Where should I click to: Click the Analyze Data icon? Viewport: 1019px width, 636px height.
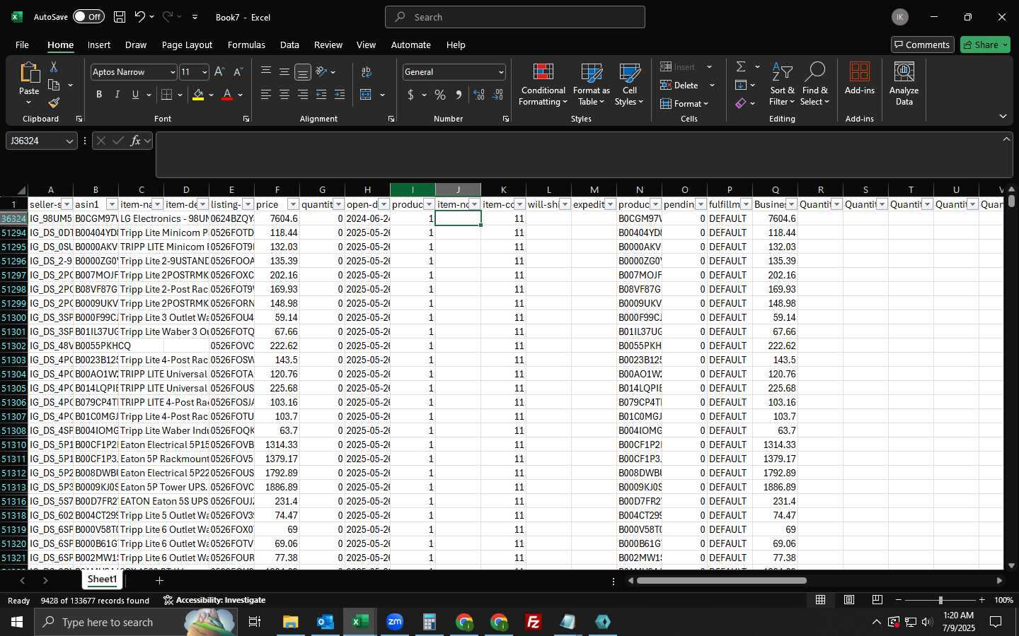tap(904, 85)
